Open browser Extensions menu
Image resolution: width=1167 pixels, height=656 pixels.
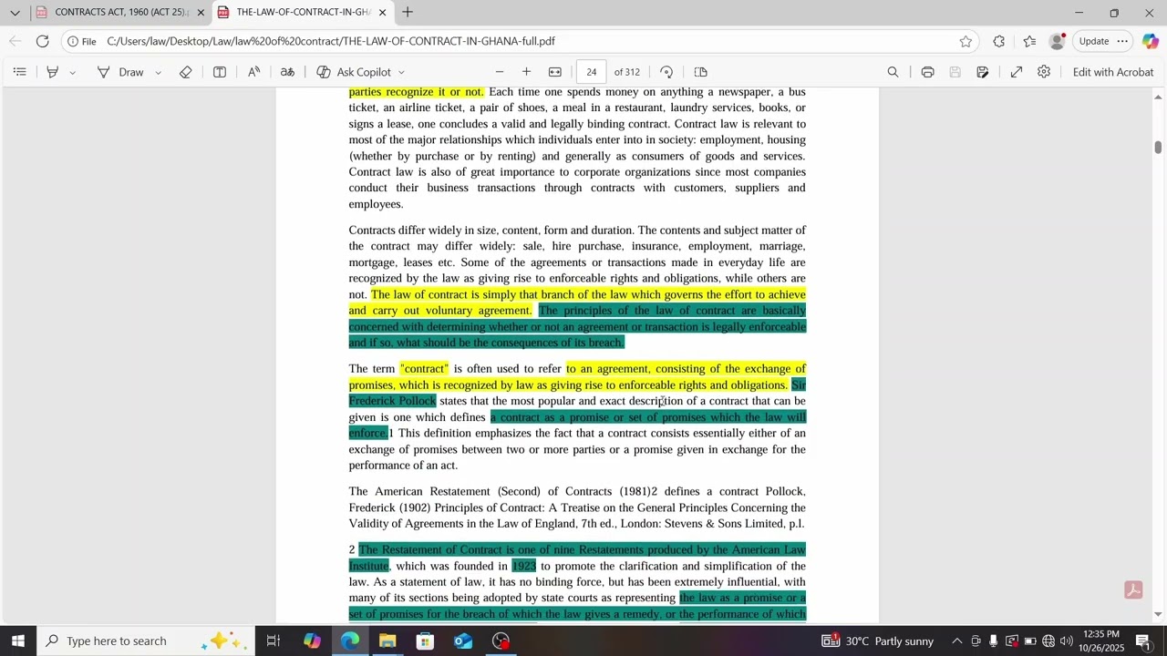[999, 41]
